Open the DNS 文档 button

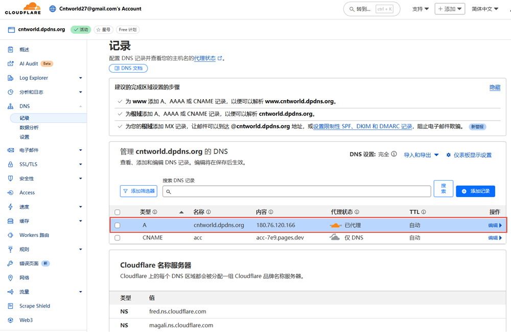tap(128, 68)
